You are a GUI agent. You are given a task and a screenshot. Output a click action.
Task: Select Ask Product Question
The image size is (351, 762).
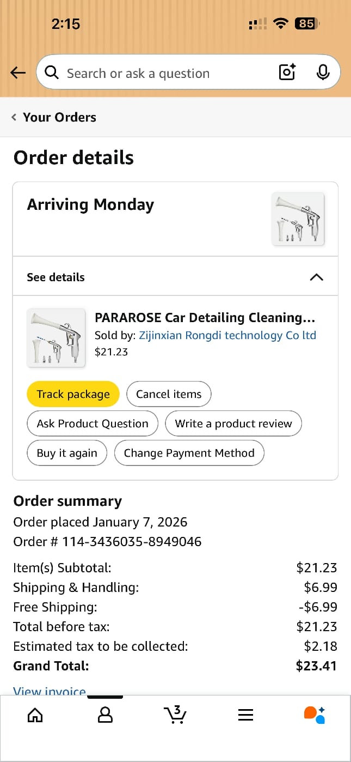click(x=93, y=424)
